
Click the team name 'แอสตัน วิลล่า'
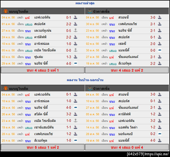coord(128,127)
